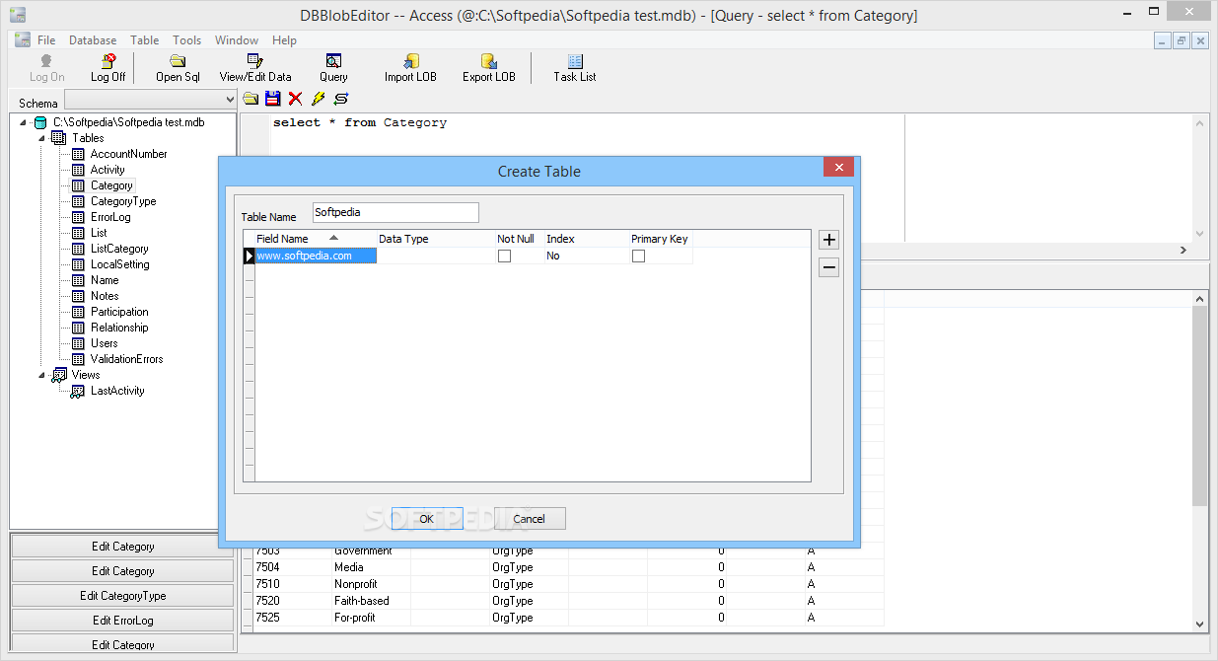
Task: Open the Task List
Action: (575, 68)
